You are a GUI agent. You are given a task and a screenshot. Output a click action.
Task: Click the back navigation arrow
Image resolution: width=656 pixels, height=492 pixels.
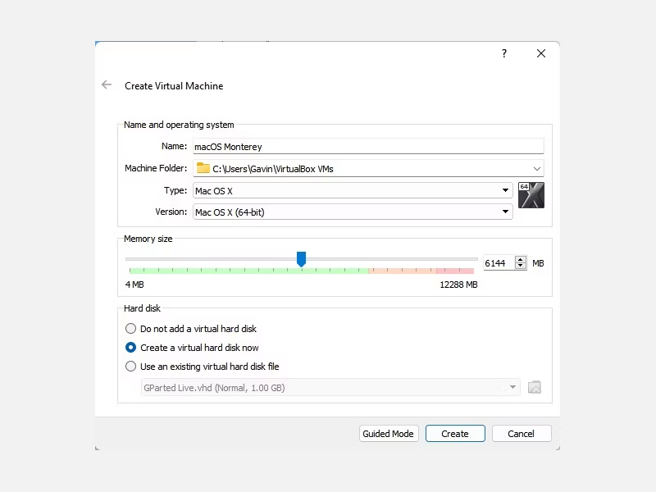coord(107,84)
